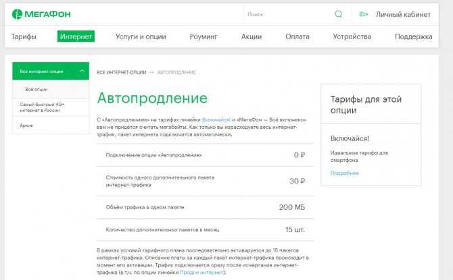Click the Автопродление page heading

(x=152, y=98)
